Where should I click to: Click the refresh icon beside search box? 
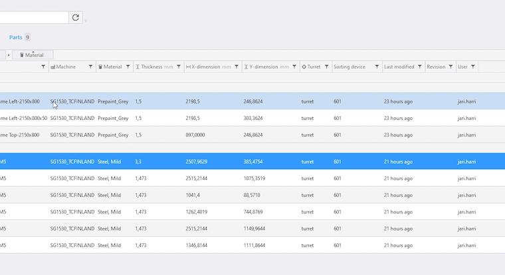click(76, 18)
